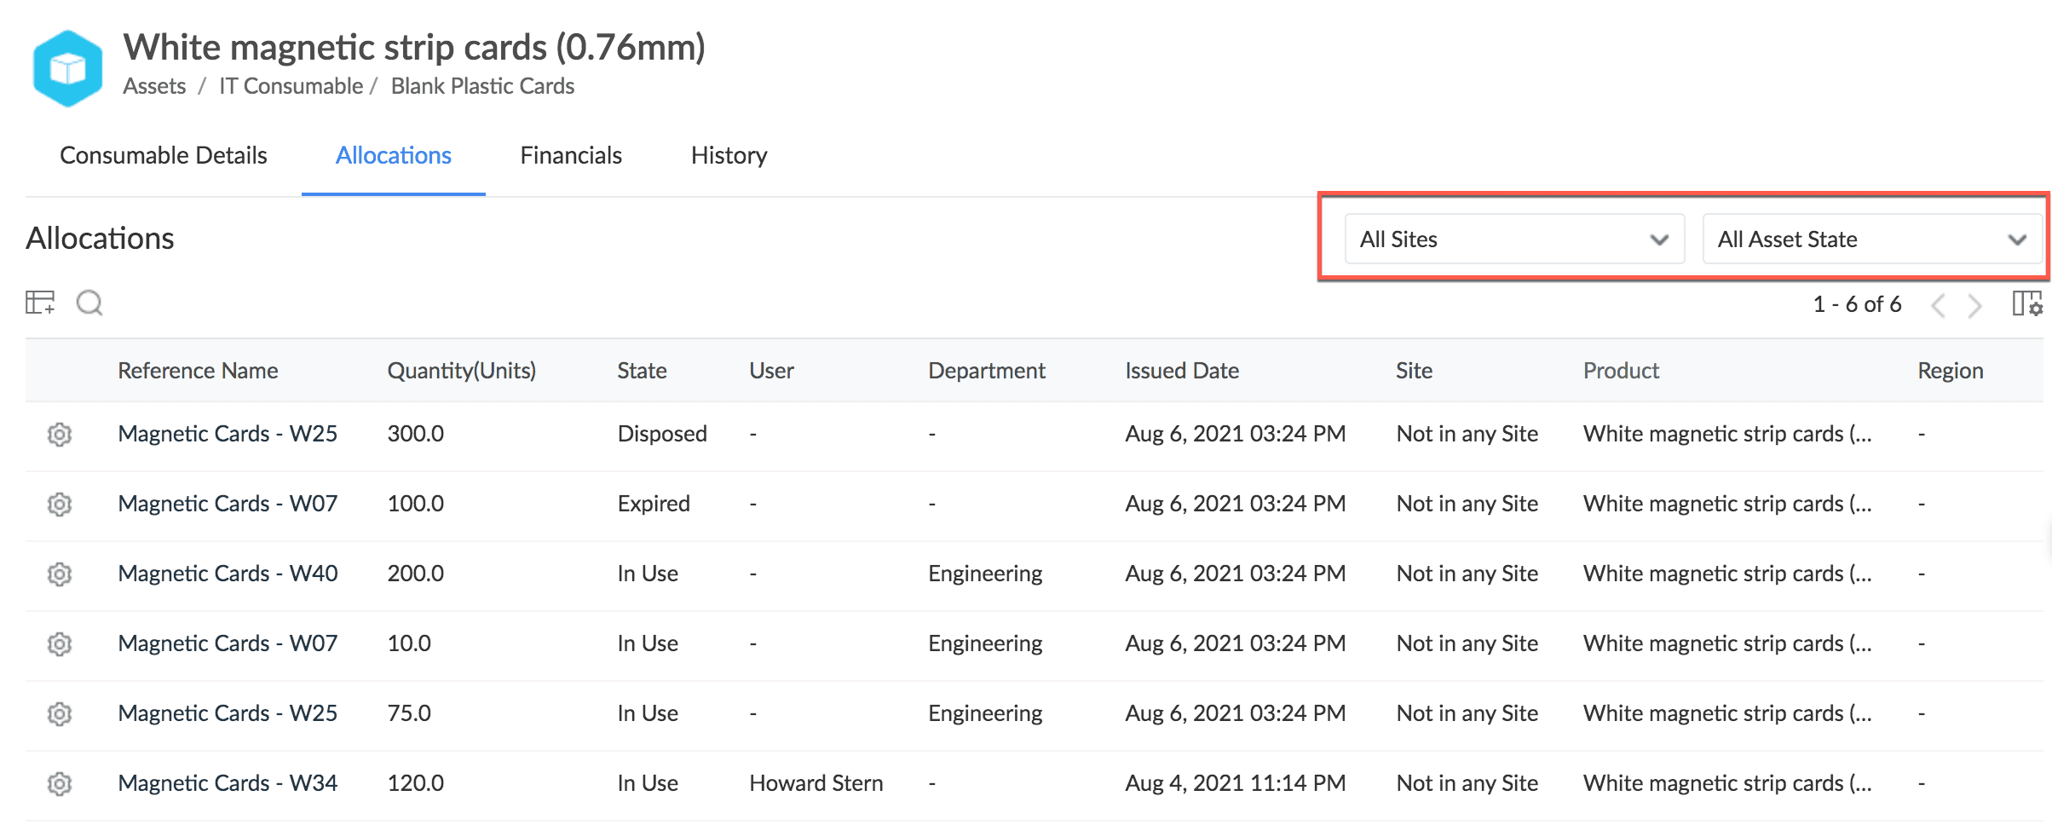This screenshot has width=2052, height=825.
Task: Click the IT Consumable breadcrumb link
Action: click(x=291, y=86)
